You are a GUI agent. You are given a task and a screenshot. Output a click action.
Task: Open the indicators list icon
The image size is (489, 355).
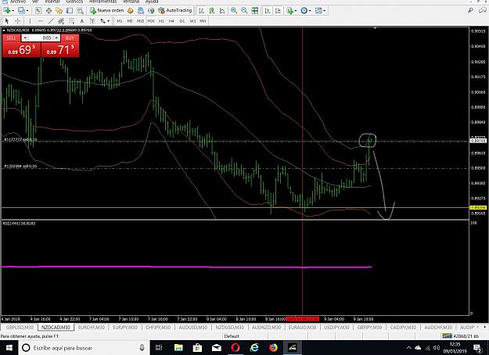point(290,11)
